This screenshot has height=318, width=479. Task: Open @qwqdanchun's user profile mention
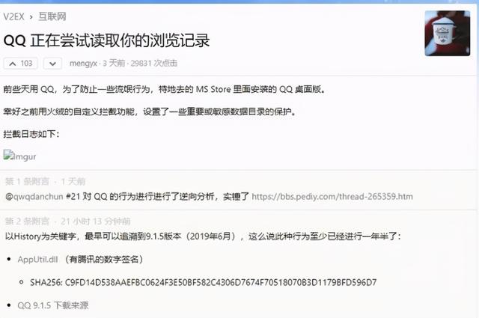(34, 197)
